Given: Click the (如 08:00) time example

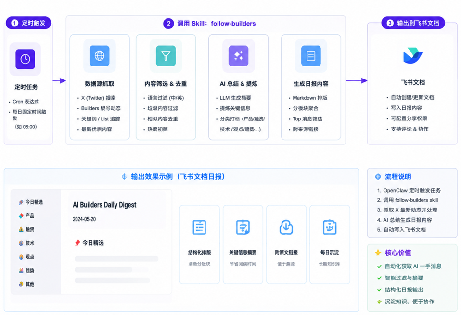Looking at the screenshot, I should tap(26, 127).
